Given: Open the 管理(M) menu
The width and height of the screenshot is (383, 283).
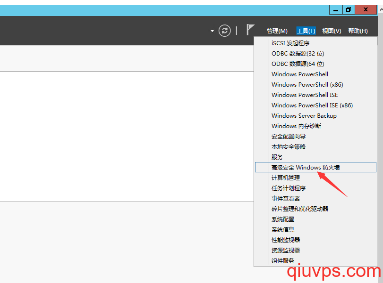Looking at the screenshot, I should [277, 31].
